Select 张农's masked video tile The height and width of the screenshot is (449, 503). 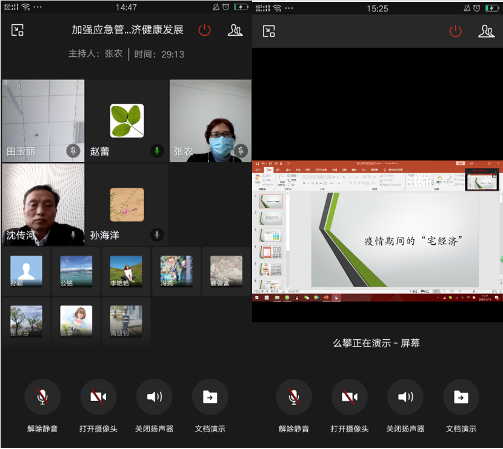coord(210,121)
